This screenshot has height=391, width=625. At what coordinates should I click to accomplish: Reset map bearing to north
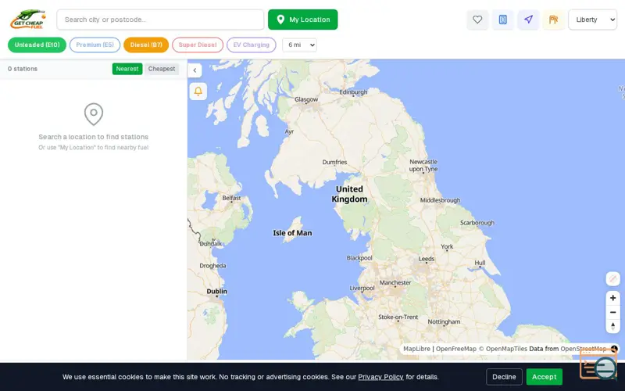click(612, 326)
